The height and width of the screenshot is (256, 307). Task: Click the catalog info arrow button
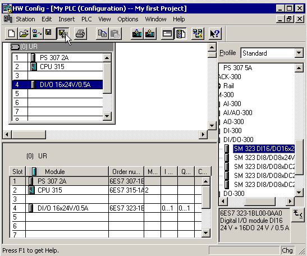coord(297,215)
